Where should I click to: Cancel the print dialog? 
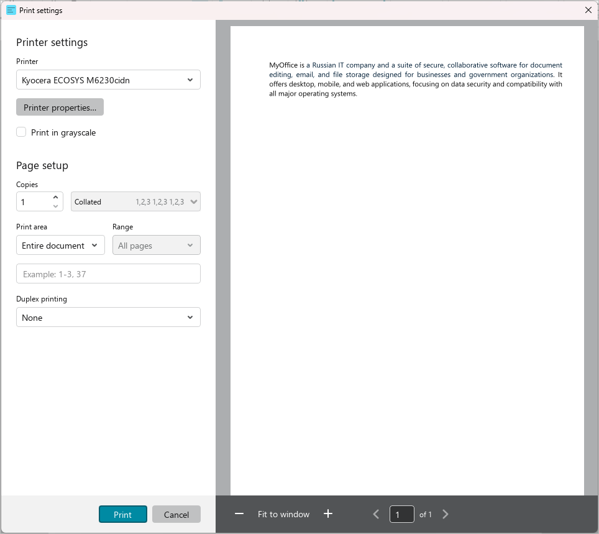tap(176, 514)
